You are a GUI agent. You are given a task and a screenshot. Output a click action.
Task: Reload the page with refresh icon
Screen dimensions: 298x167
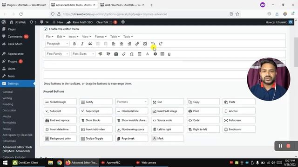(21, 14)
